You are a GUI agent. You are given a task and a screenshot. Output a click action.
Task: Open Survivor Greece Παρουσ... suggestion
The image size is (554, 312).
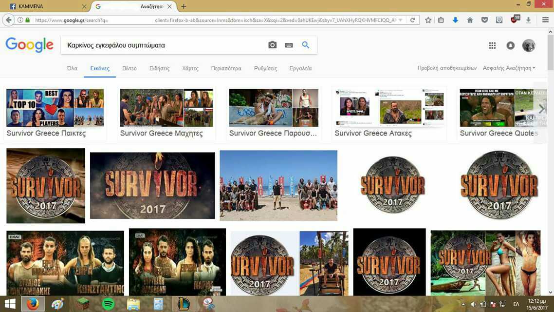tap(274, 113)
